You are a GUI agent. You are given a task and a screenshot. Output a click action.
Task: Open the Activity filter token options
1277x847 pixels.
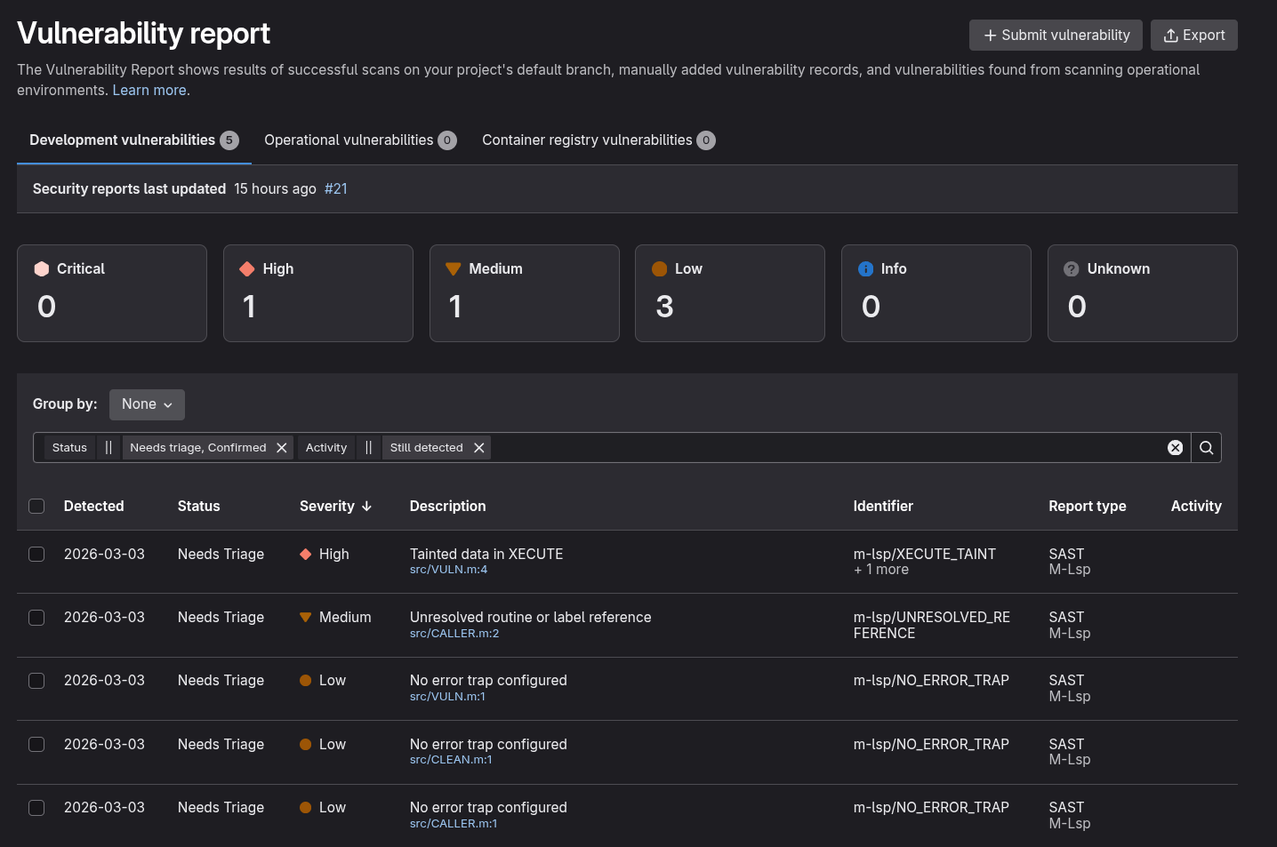(325, 447)
